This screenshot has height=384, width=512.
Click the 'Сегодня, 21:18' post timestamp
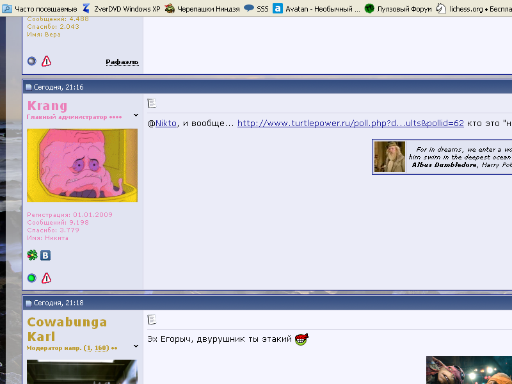click(58, 303)
